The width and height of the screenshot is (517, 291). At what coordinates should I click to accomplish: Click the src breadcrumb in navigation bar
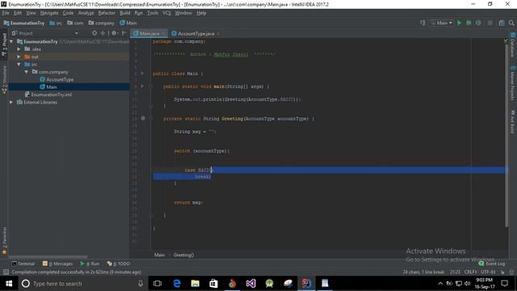[x=56, y=23]
